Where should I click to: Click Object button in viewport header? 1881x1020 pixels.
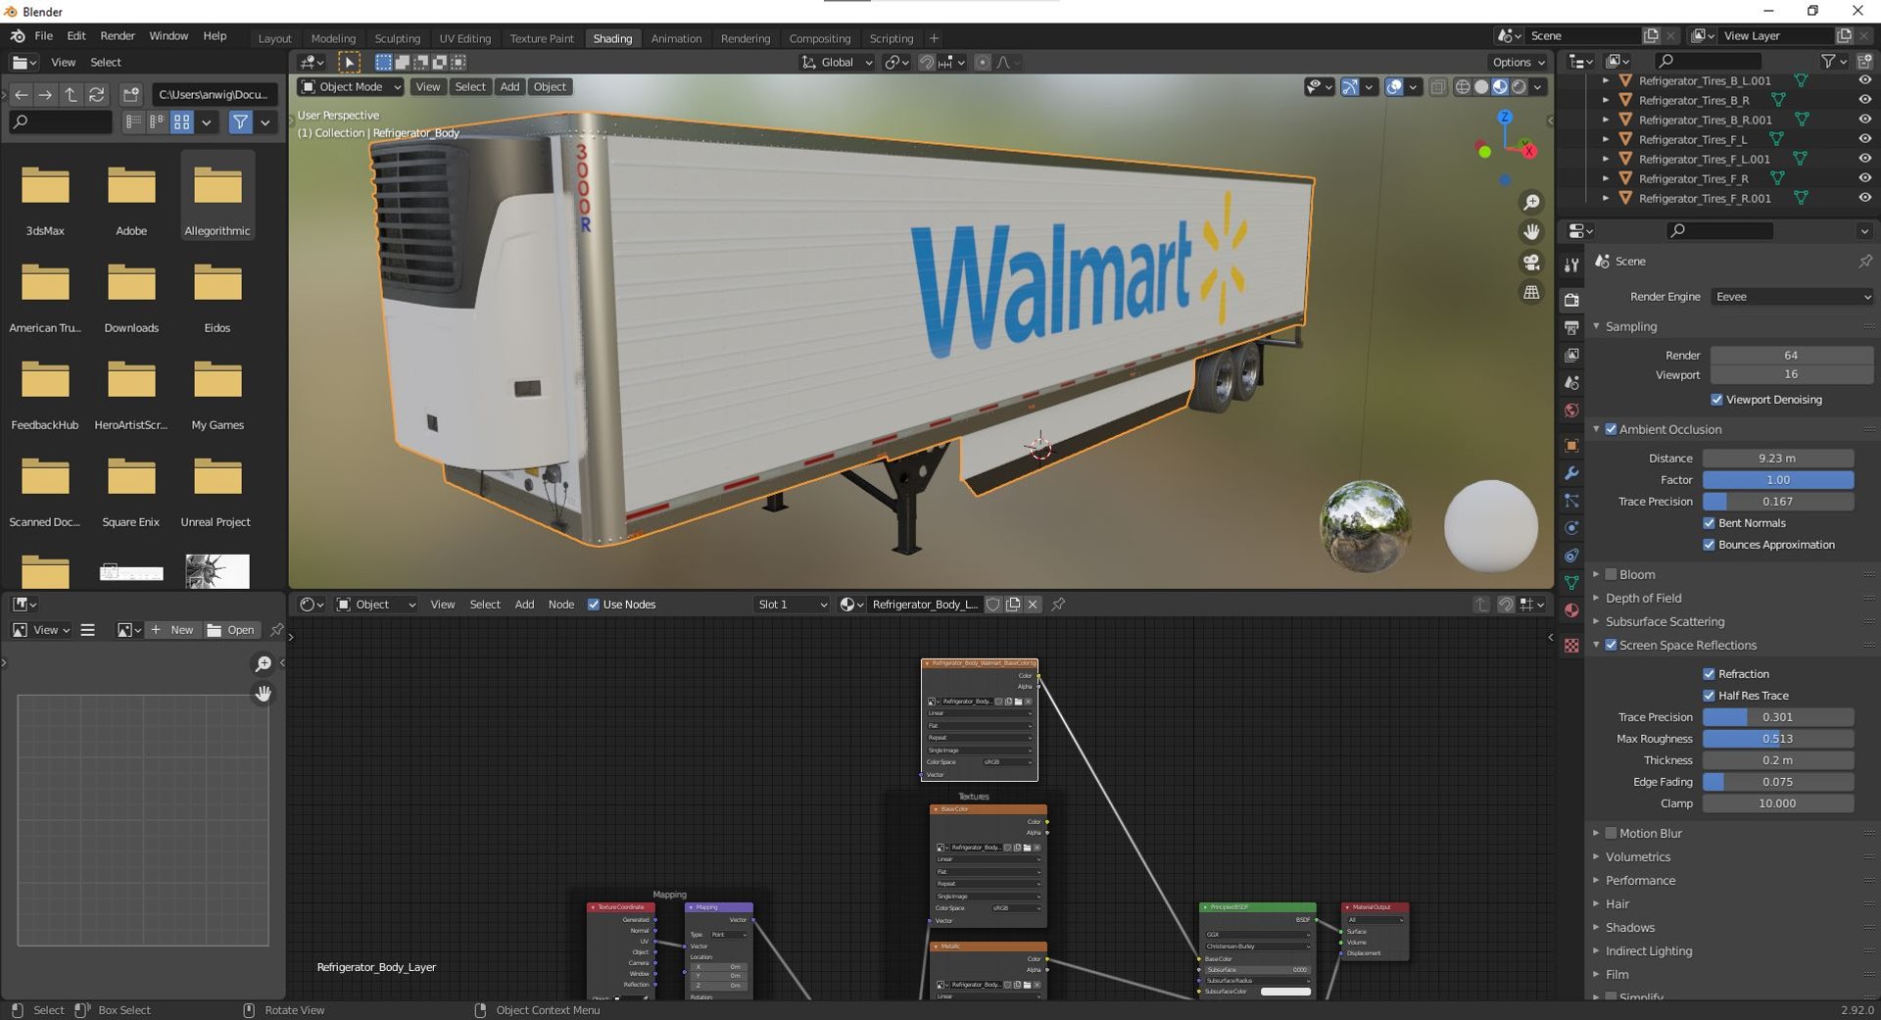pos(550,87)
